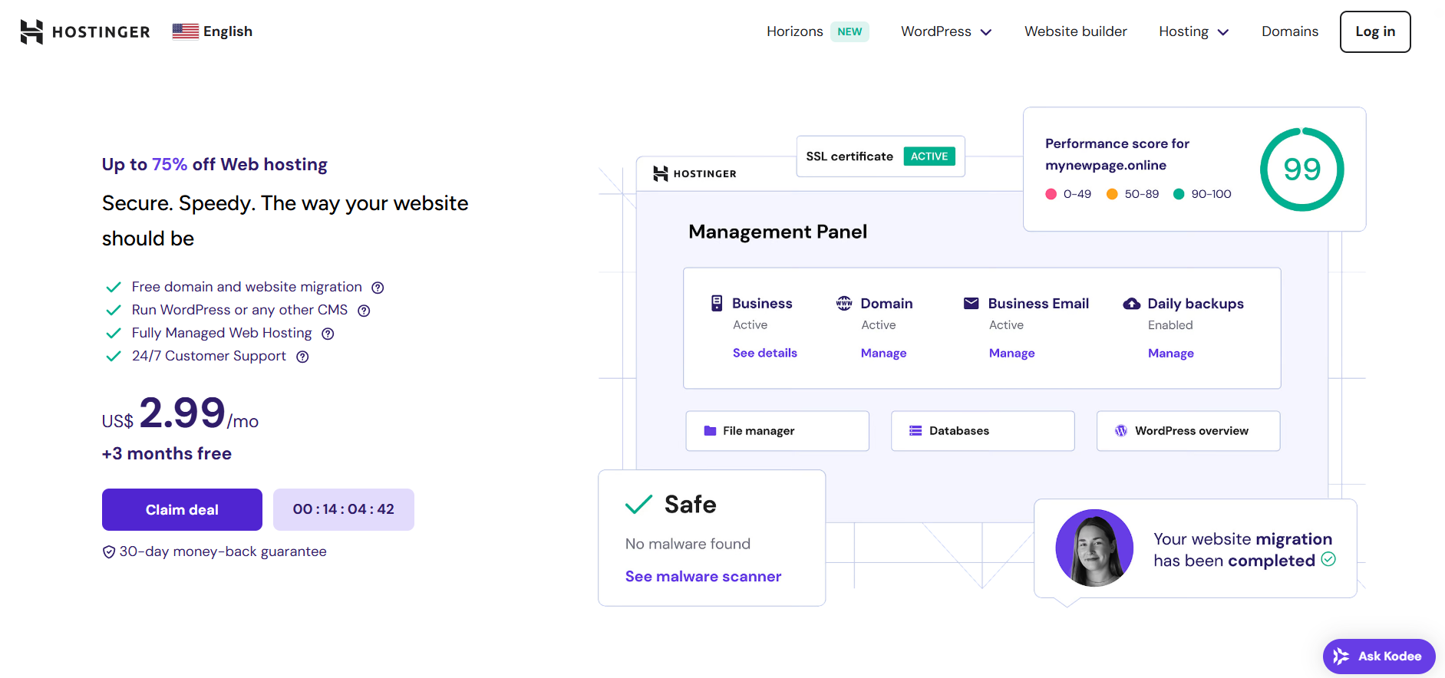Go to Website builder in navigation
The image size is (1445, 678).
click(1075, 31)
